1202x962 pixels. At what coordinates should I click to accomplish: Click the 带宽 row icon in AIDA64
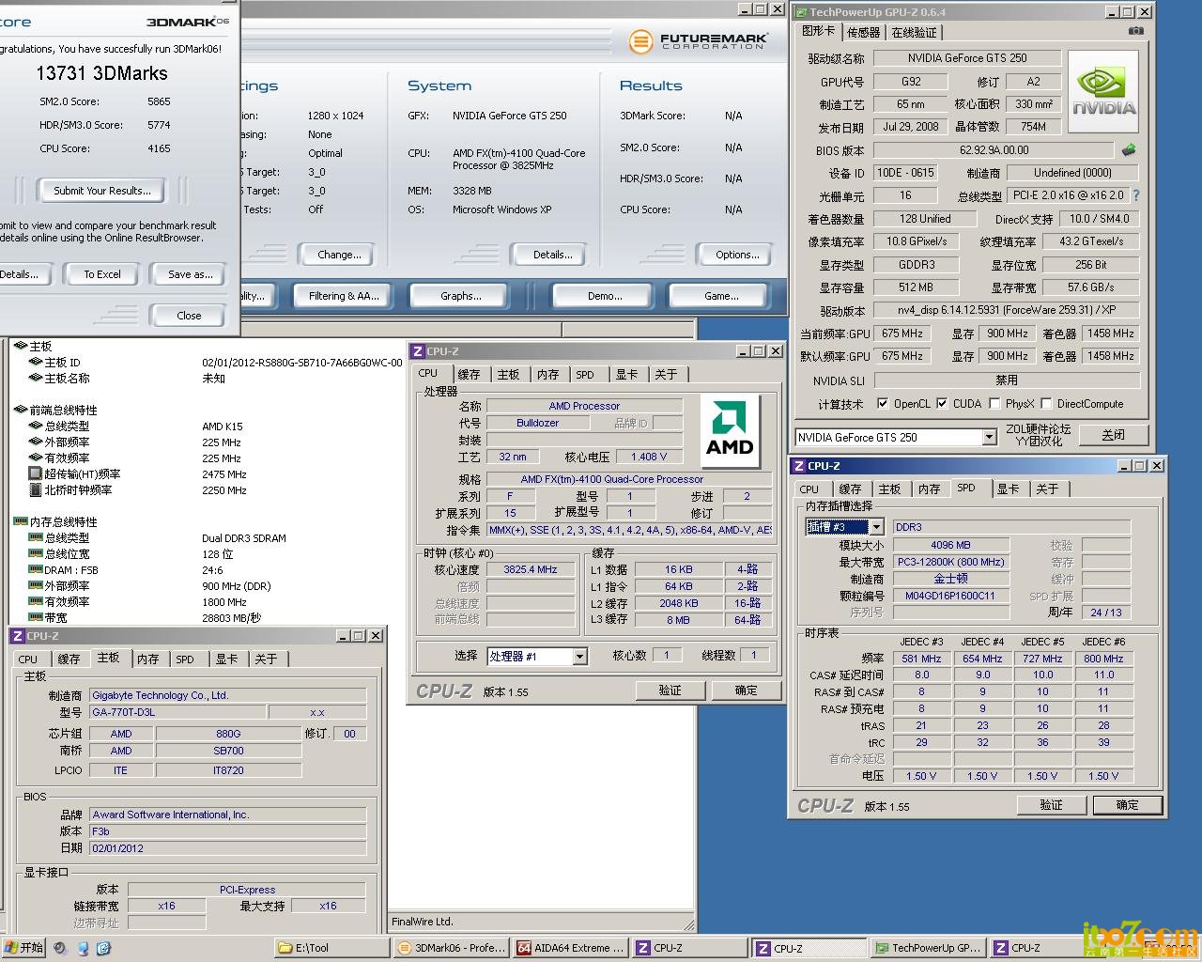pyautogui.click(x=36, y=617)
